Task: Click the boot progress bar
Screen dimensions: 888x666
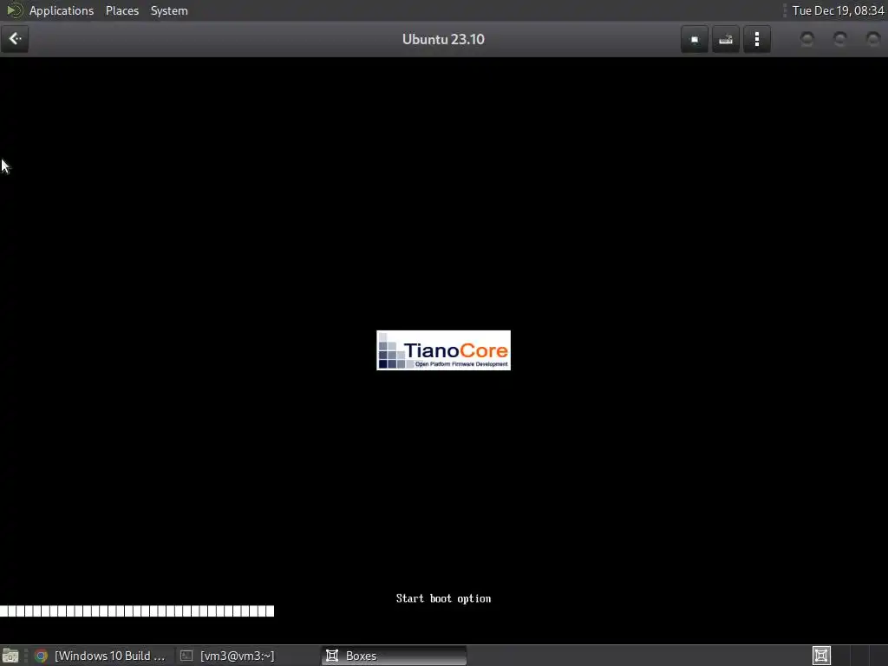Action: [x=137, y=611]
